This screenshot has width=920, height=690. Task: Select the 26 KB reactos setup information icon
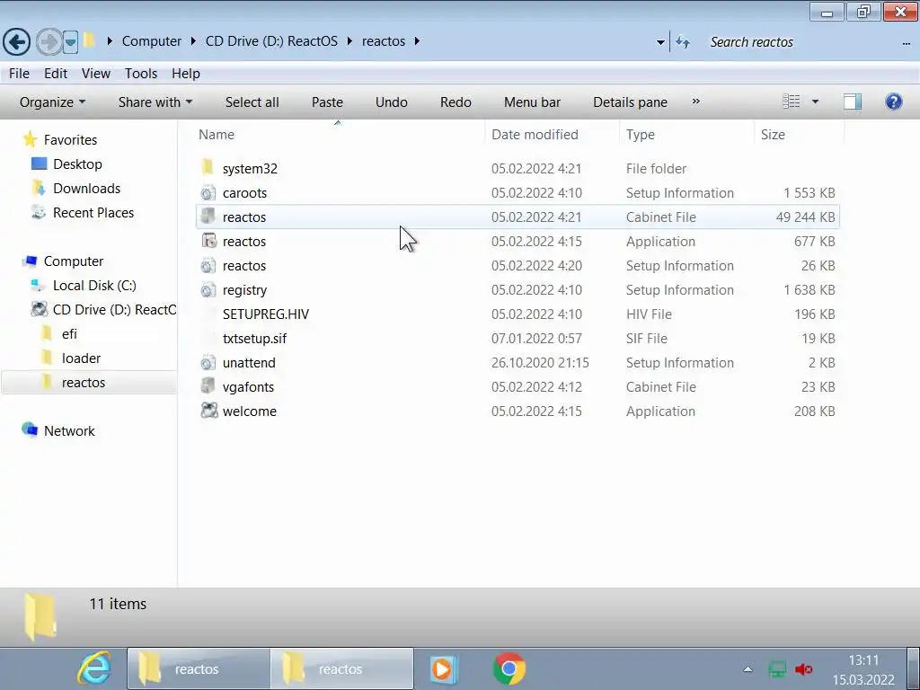pos(208,265)
